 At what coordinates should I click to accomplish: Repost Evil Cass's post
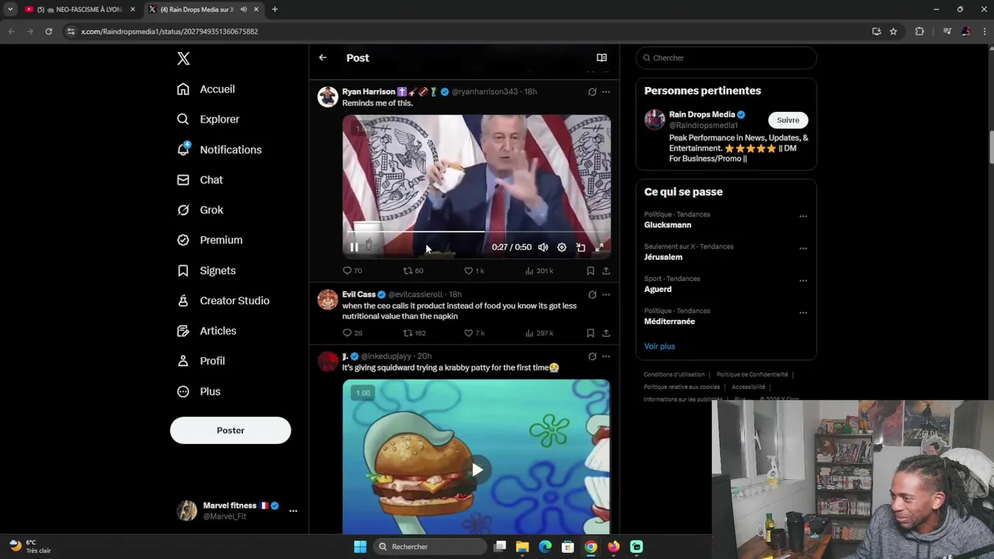414,333
